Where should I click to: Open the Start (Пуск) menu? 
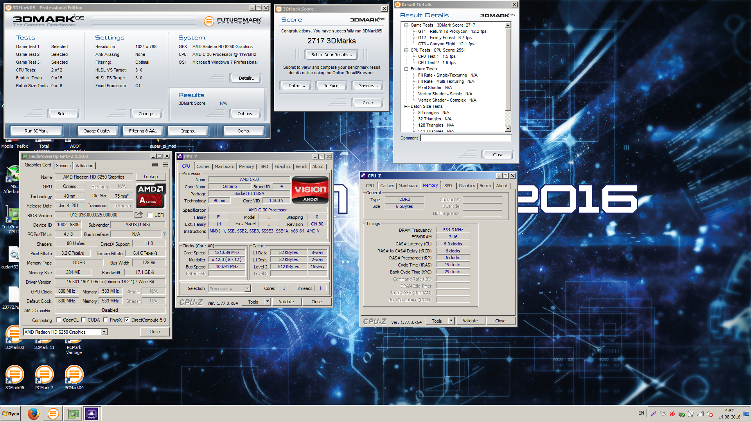pyautogui.click(x=11, y=413)
